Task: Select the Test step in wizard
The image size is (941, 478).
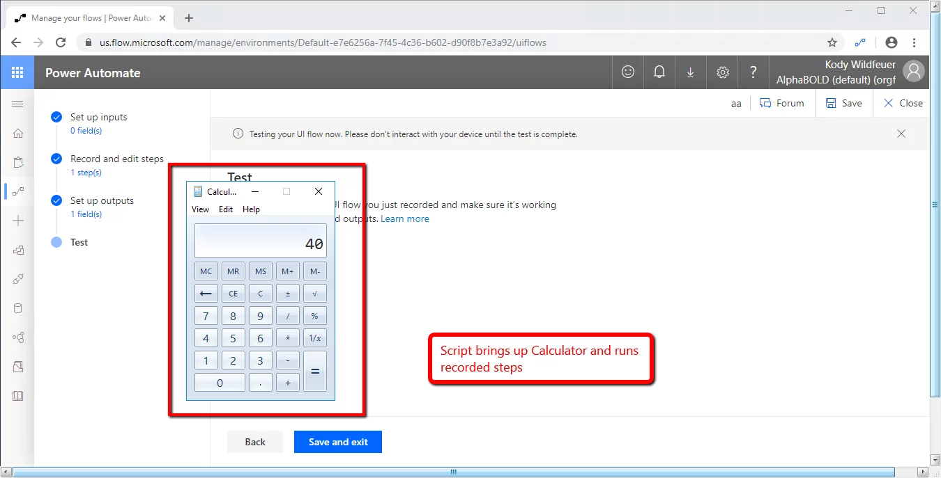Action: (79, 242)
